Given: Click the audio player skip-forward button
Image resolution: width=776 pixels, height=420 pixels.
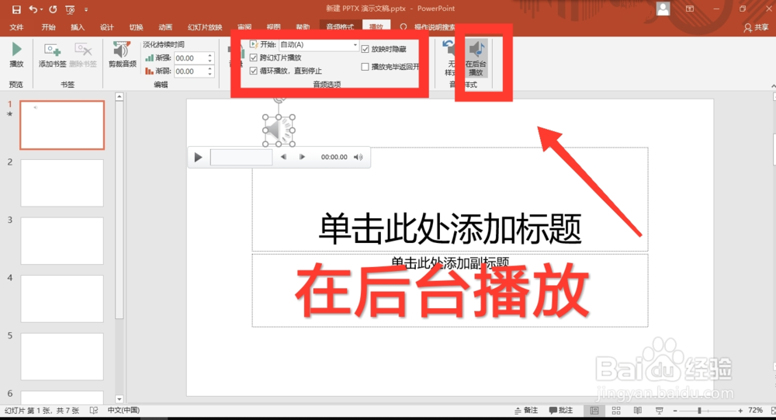Looking at the screenshot, I should (x=302, y=157).
